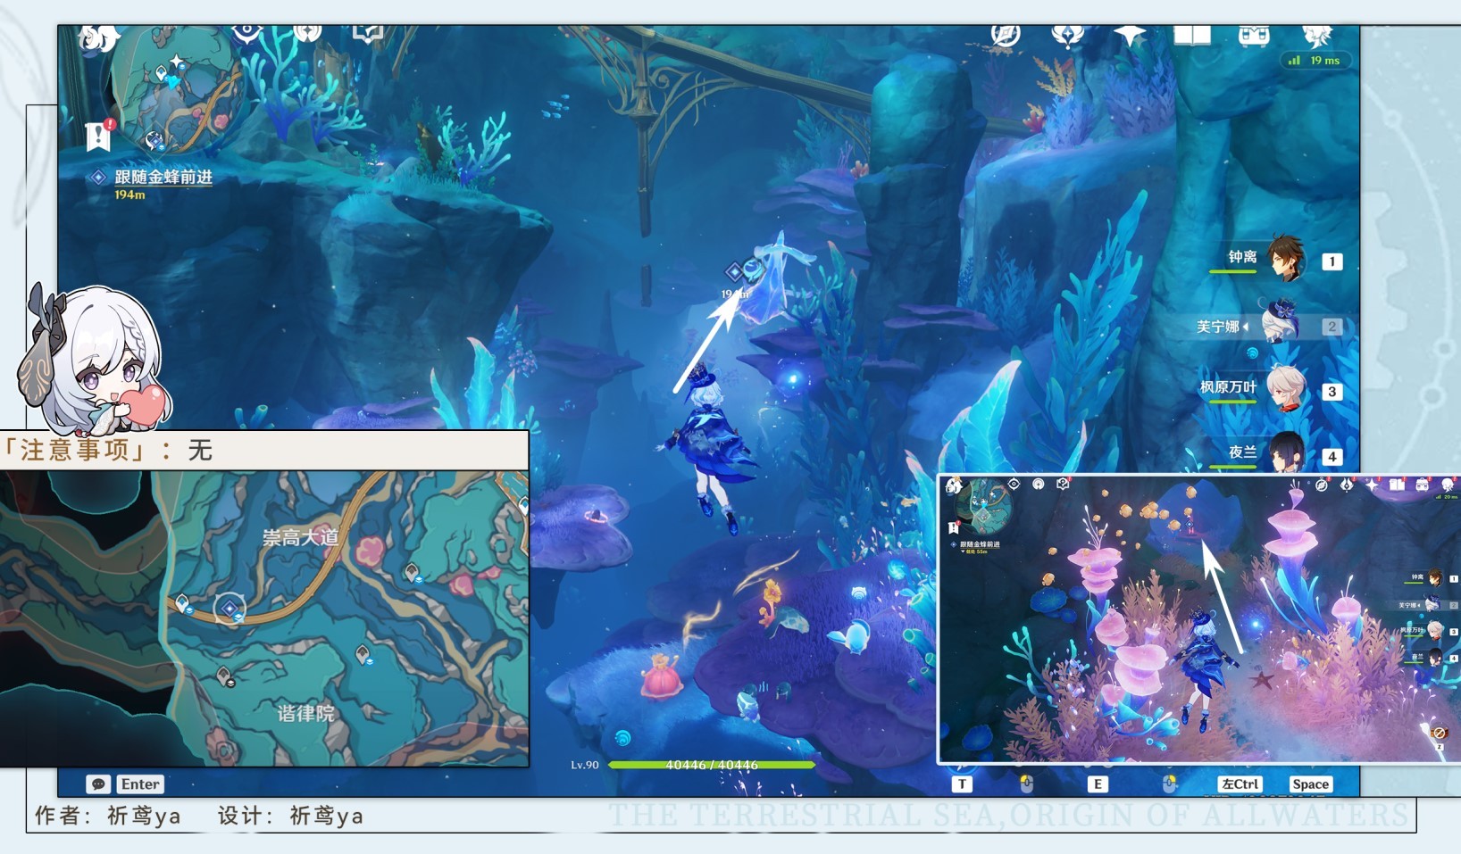Open the chat speech bubble icon
This screenshot has height=854, width=1461.
(98, 784)
